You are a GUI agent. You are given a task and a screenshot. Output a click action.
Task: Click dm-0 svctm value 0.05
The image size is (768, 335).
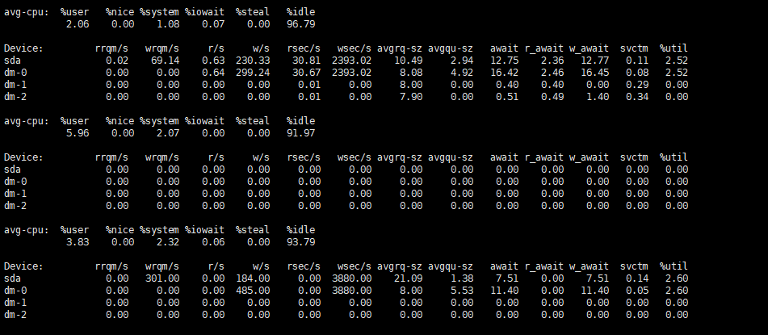(636, 291)
